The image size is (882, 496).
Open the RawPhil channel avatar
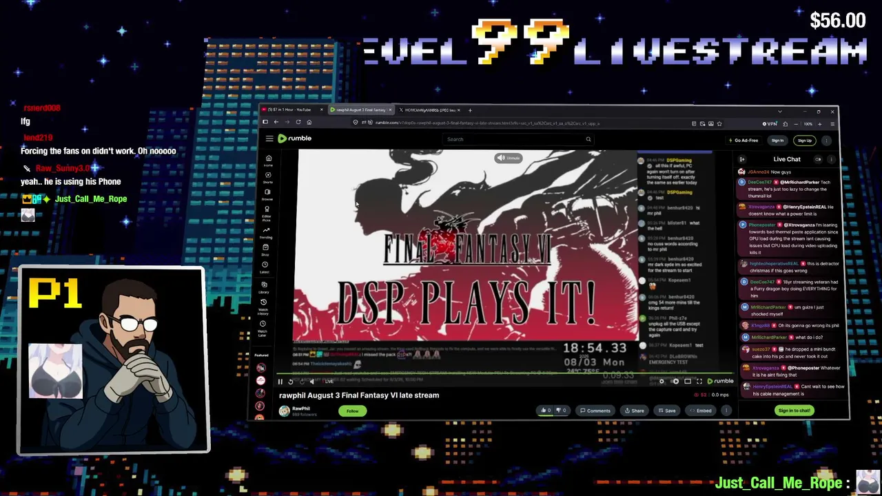point(285,411)
